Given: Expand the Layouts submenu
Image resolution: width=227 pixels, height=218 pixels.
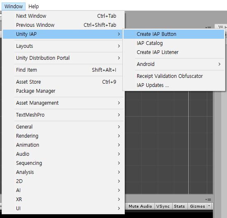Looking at the screenshot, I should [x=63, y=46].
